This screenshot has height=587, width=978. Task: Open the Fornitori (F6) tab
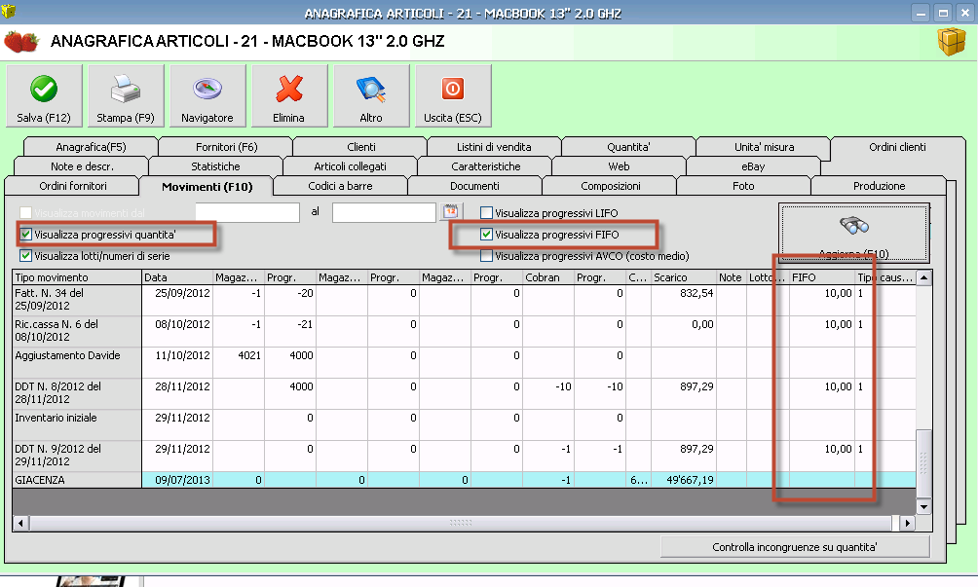(x=226, y=147)
